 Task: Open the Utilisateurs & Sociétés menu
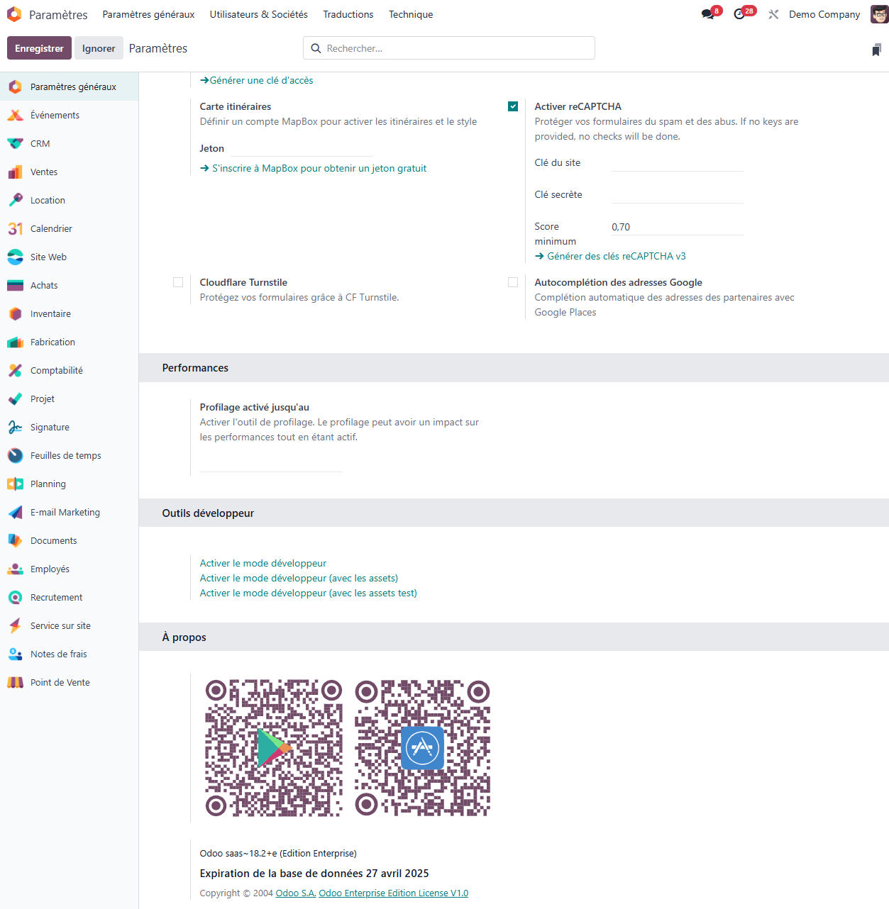point(258,14)
